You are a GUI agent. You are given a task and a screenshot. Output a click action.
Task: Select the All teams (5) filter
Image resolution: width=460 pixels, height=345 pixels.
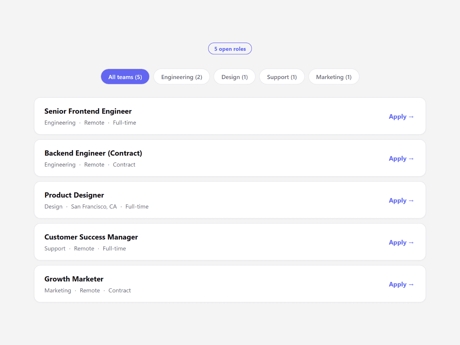pyautogui.click(x=125, y=77)
